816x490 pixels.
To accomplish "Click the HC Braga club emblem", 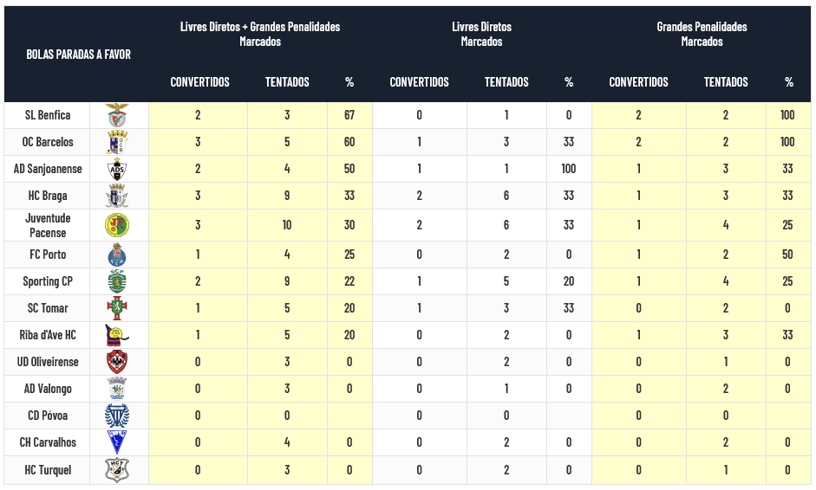I will tap(116, 196).
